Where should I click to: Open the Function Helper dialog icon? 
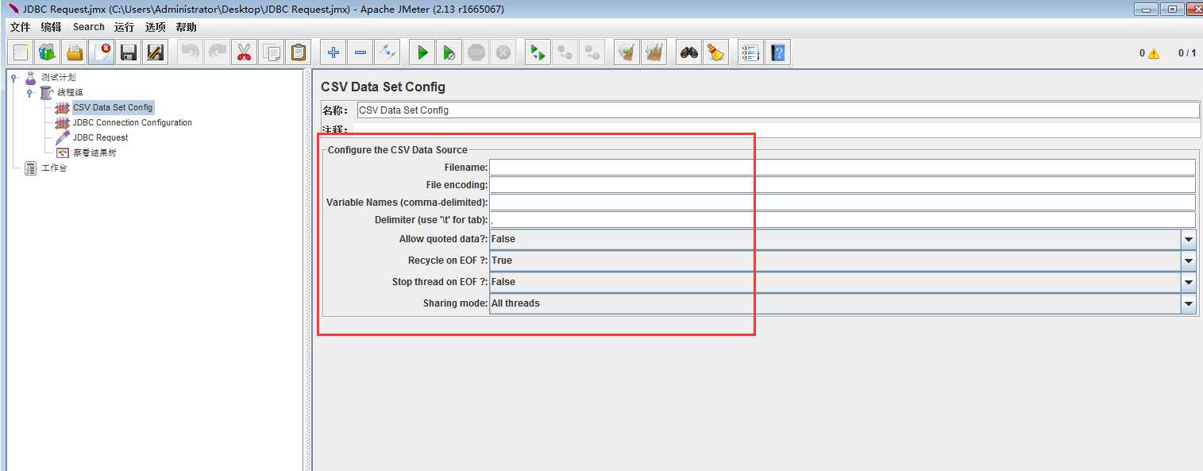coord(751,52)
